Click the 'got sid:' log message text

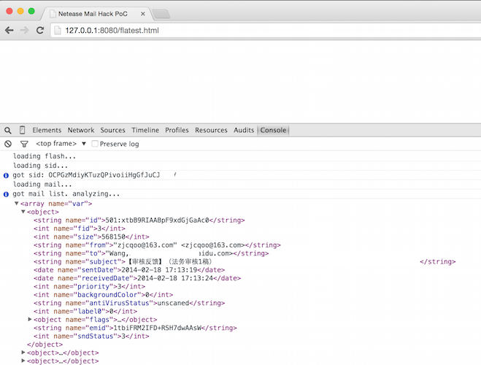pos(86,175)
